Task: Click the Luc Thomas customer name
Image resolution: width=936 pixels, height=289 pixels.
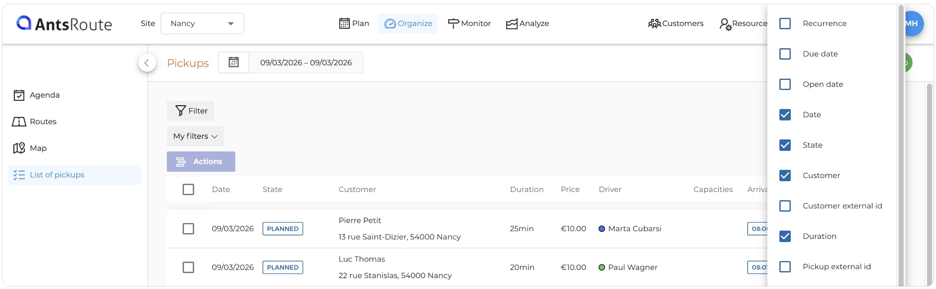Action: tap(362, 259)
